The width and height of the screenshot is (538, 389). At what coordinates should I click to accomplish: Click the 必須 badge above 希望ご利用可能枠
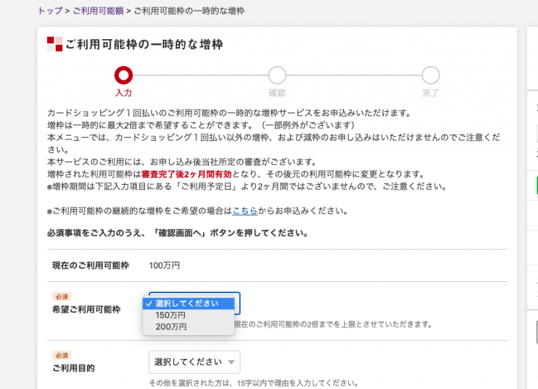tap(62, 297)
